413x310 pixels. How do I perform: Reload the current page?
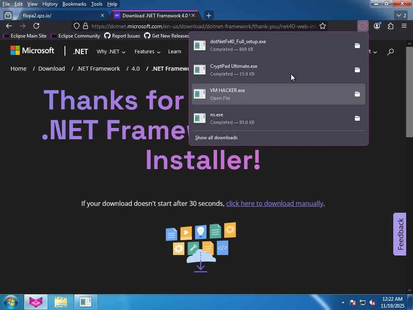click(36, 26)
